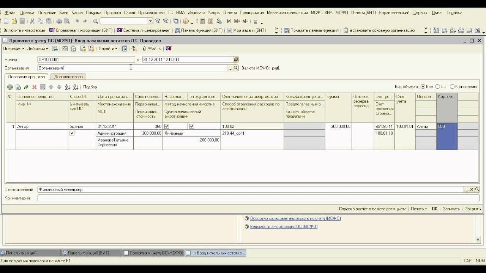Image resolution: width=486 pixels, height=273 pixels.
Task: Click the blue Кор. счет cell 000
Action: tap(447, 136)
